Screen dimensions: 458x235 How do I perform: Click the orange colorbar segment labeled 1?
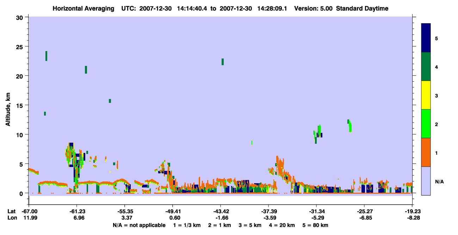[426, 152]
